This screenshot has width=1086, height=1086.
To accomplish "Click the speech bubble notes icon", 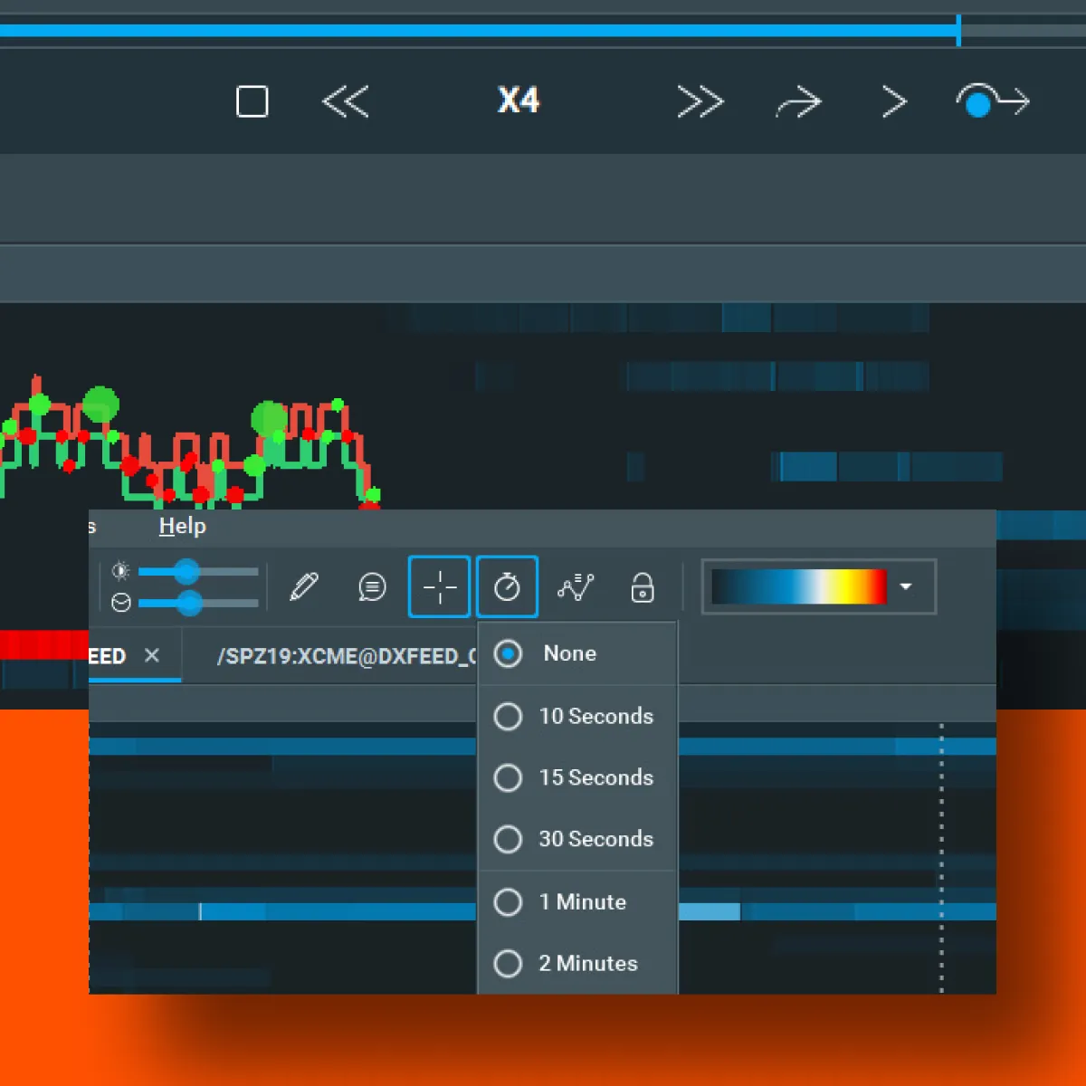I will (x=372, y=587).
